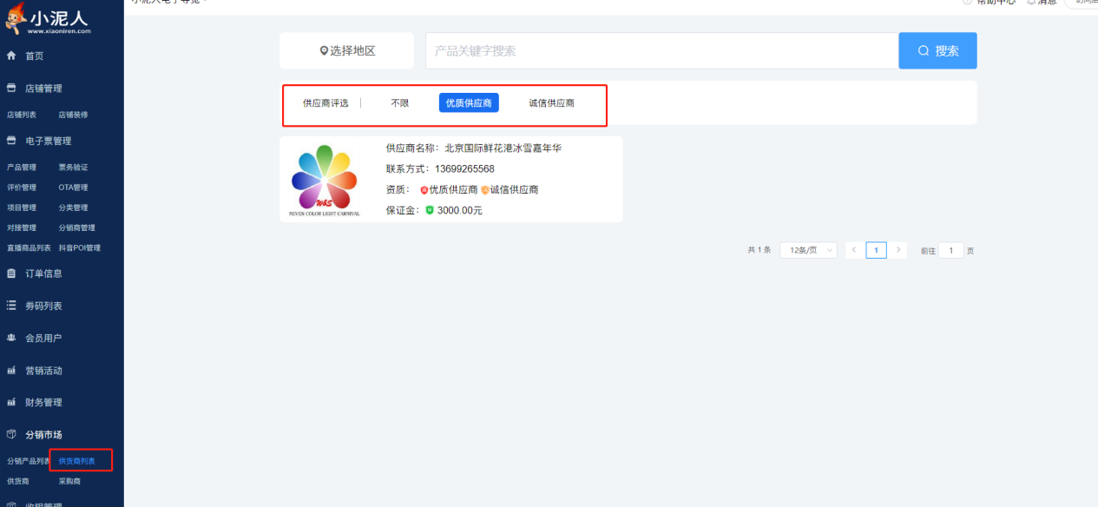Select the 不限 supplier filter option

click(x=399, y=103)
